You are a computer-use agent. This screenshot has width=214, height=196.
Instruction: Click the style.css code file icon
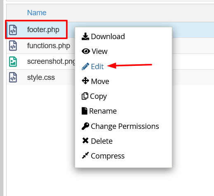pos(13,77)
